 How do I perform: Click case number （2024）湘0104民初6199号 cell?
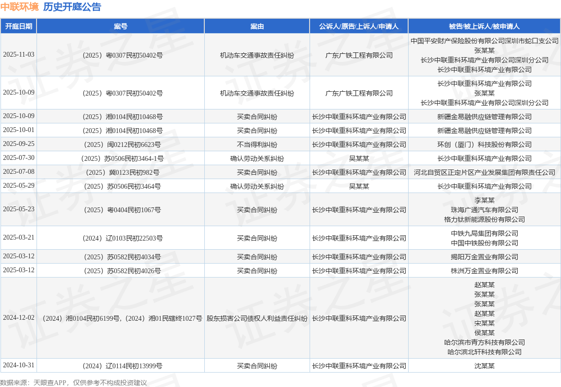click(121, 318)
